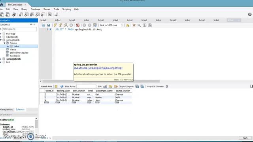This screenshot has height=142, width=253.
Task: Click the Workbench preferences gear icon
Action: pos(250,15)
